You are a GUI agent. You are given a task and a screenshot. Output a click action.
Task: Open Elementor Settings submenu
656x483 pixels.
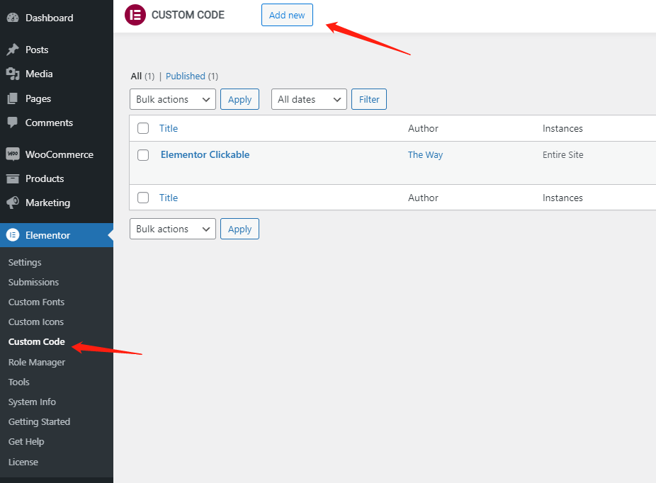pos(25,262)
